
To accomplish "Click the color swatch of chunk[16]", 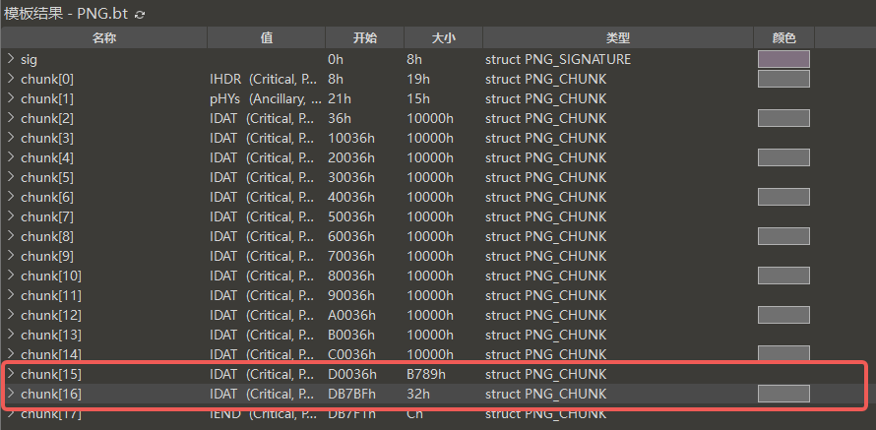I will point(783,394).
